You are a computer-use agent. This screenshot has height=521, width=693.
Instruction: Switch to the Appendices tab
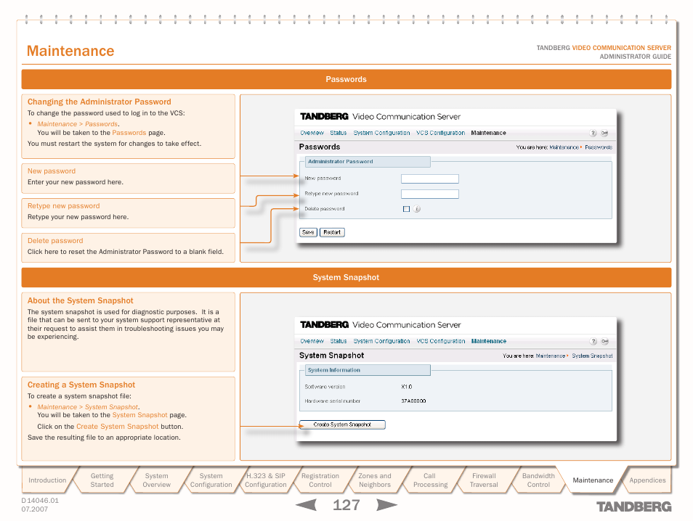[647, 480]
